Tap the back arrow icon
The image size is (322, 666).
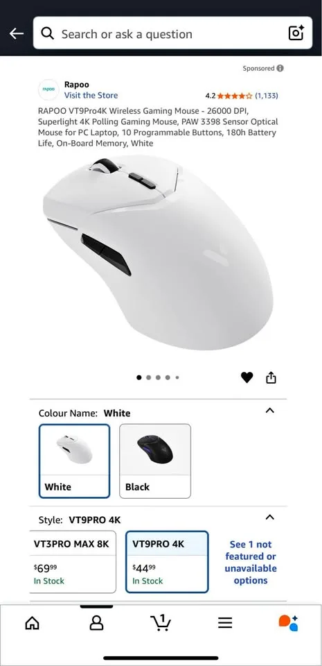click(17, 33)
